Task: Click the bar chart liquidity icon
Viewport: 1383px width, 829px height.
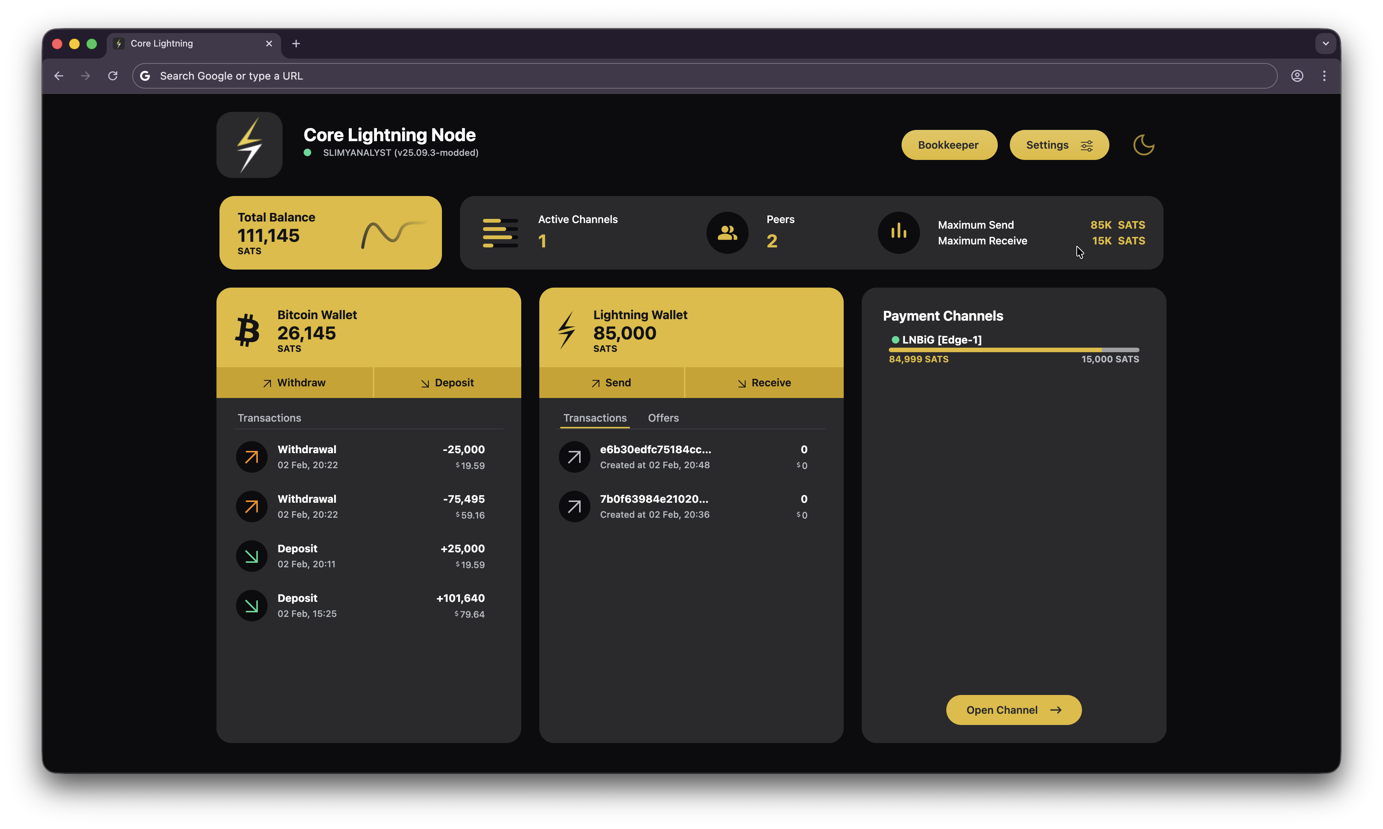Action: [898, 232]
